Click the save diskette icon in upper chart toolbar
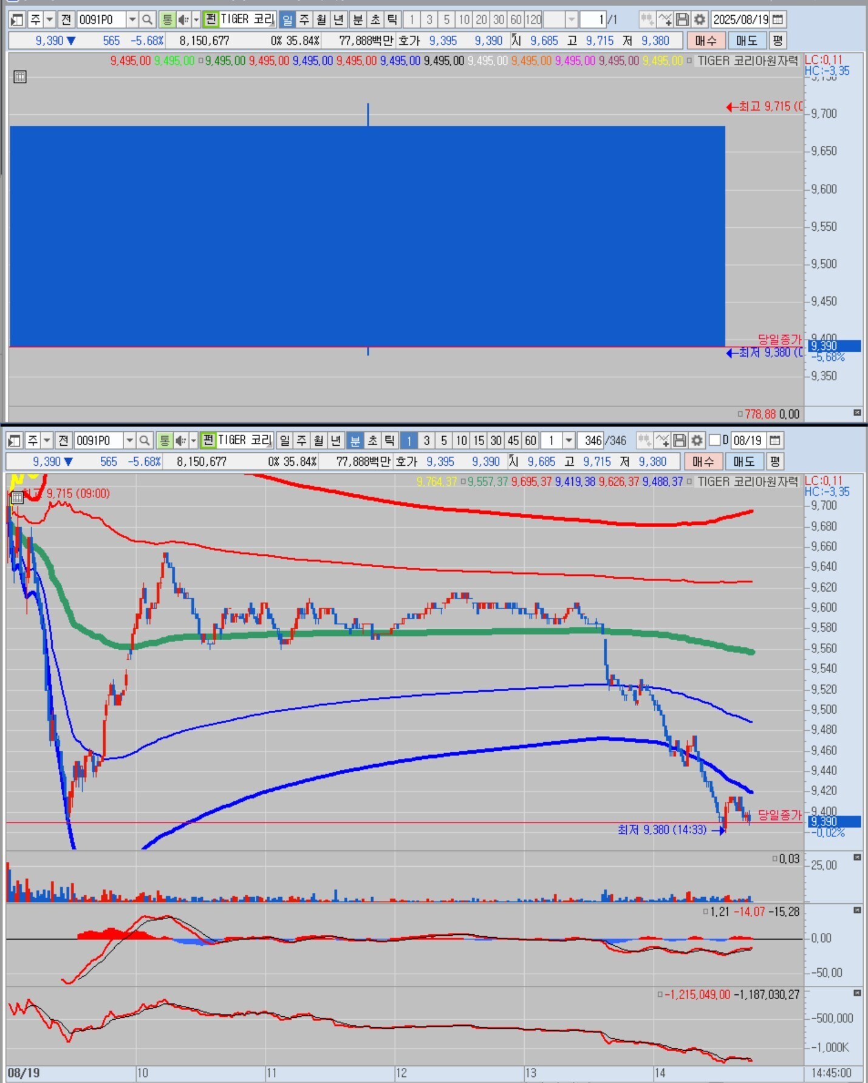The height and width of the screenshot is (1083, 868). tap(682, 19)
